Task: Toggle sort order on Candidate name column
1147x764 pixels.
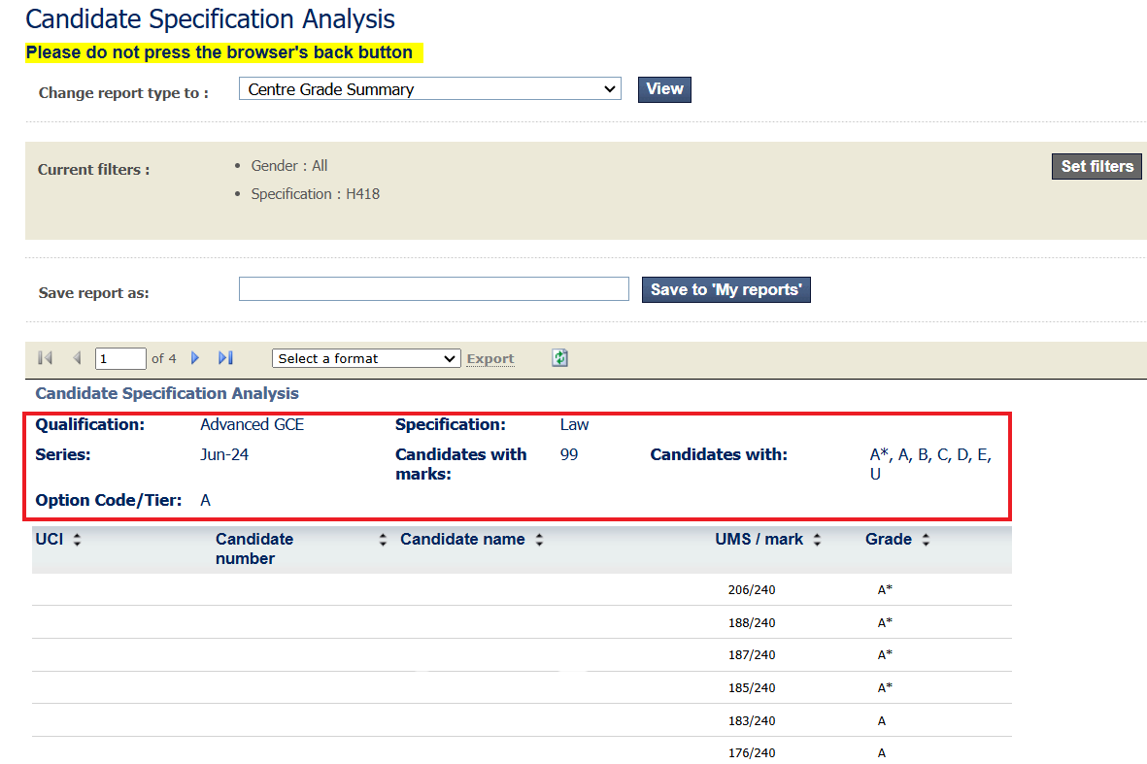Action: pos(539,539)
